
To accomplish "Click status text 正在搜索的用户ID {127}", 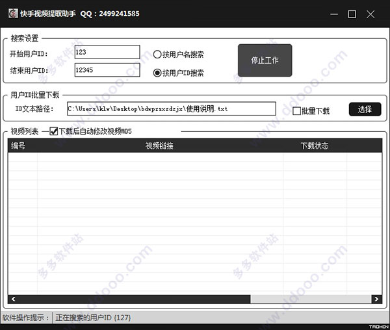I will 93,318.
